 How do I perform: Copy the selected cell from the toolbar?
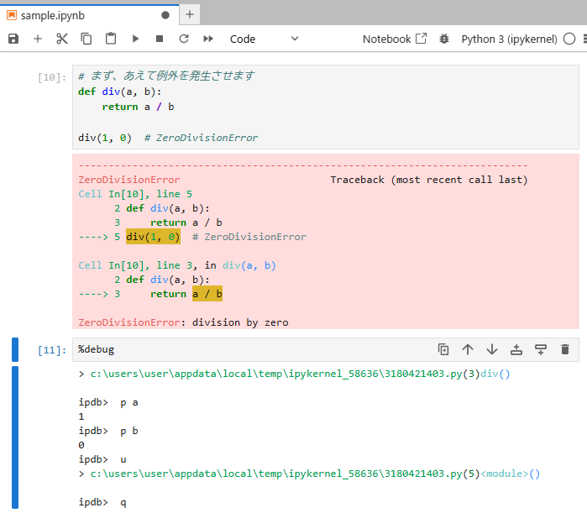86,39
